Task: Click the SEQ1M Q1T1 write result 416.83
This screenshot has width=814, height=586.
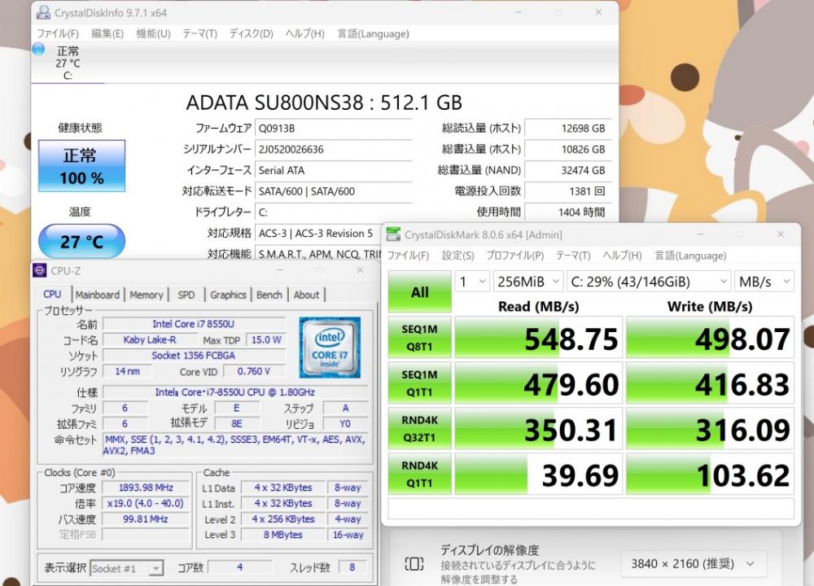Action: 710,383
